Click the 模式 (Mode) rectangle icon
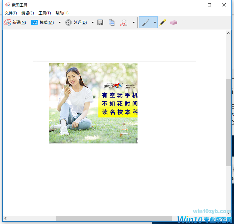This screenshot has height=224, width=234. click(35, 22)
